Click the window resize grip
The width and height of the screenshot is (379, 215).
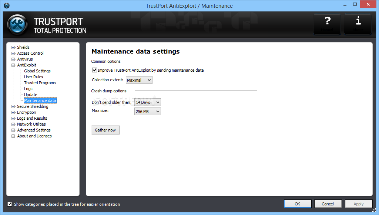[x=374, y=210]
